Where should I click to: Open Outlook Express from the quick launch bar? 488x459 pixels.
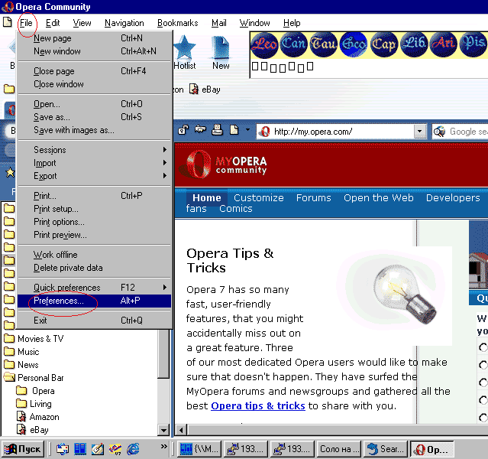[x=63, y=449]
